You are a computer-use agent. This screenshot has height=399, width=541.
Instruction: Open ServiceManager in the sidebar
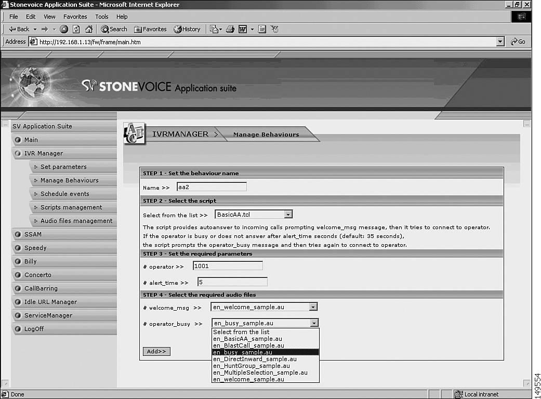[64, 315]
